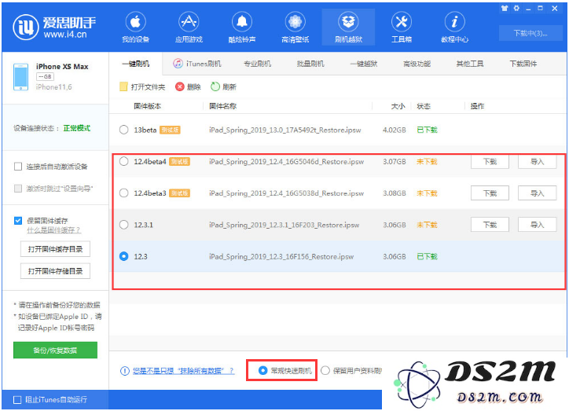Import firmware for 12.4beta3 row
Image resolution: width=569 pixels, height=411 pixels.
click(537, 193)
